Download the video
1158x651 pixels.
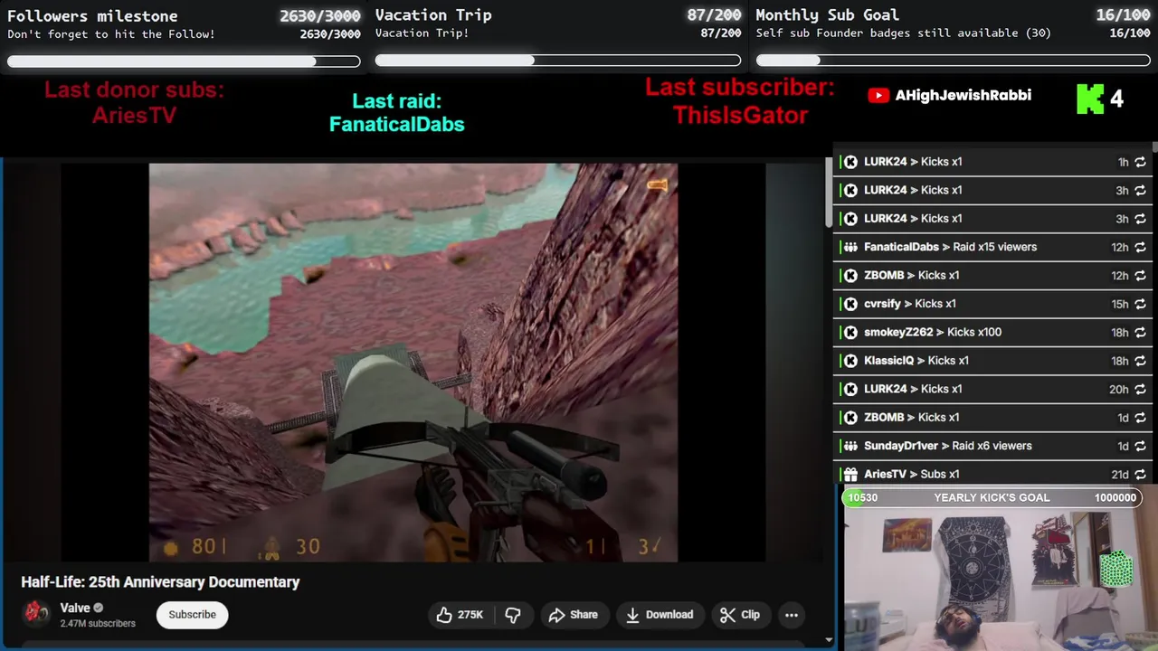coord(660,615)
